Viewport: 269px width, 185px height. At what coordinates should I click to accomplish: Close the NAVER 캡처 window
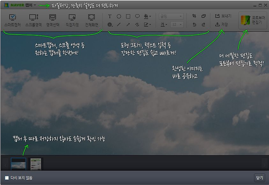(x=266, y=5)
